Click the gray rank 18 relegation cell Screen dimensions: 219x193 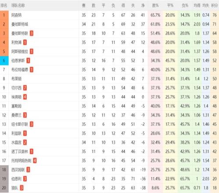point(4,170)
